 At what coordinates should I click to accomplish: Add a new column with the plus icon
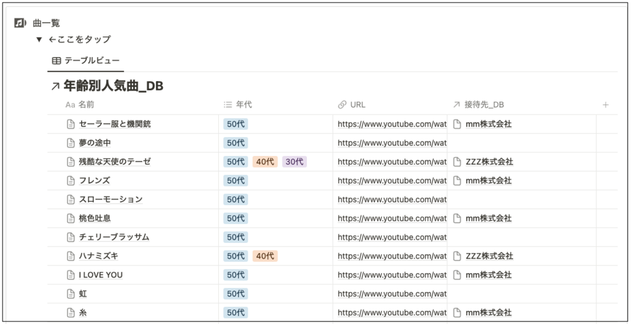[606, 105]
